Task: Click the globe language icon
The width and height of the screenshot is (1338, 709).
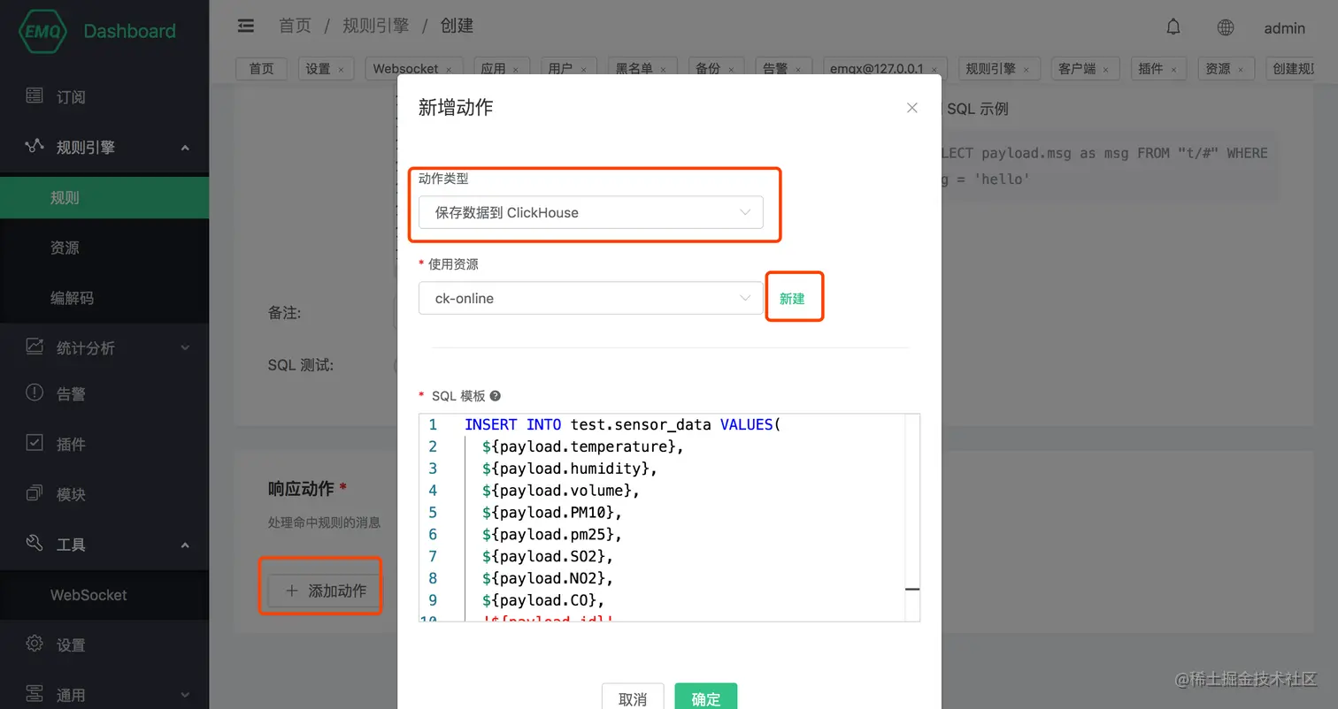Action: click(1226, 27)
